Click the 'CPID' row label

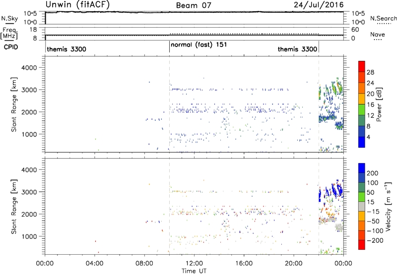coord(11,47)
